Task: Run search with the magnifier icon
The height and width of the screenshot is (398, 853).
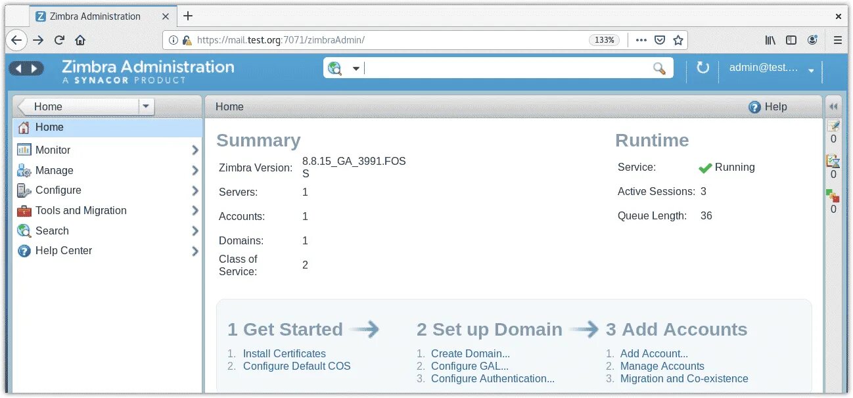Action: coord(659,68)
